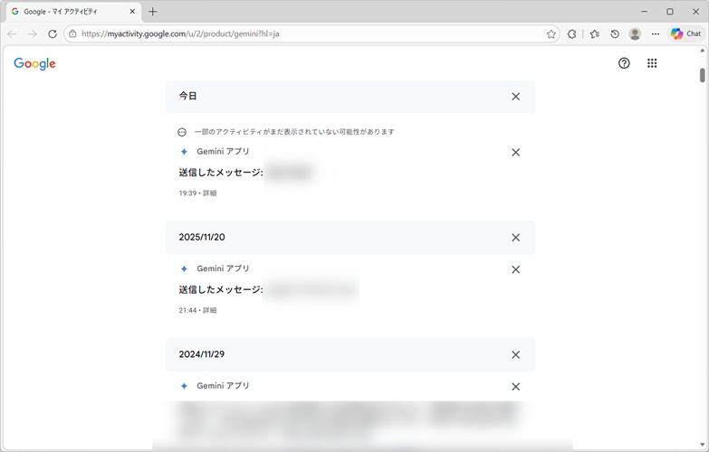Click the pending activity notice icon
Image resolution: width=709 pixels, height=452 pixels.
pos(182,132)
